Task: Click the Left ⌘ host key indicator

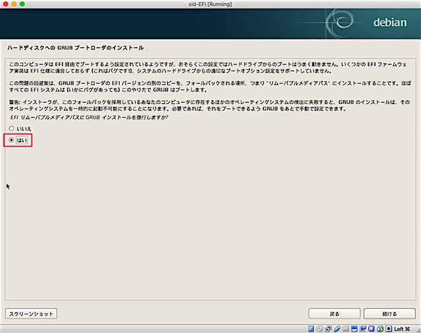Action: point(402,328)
